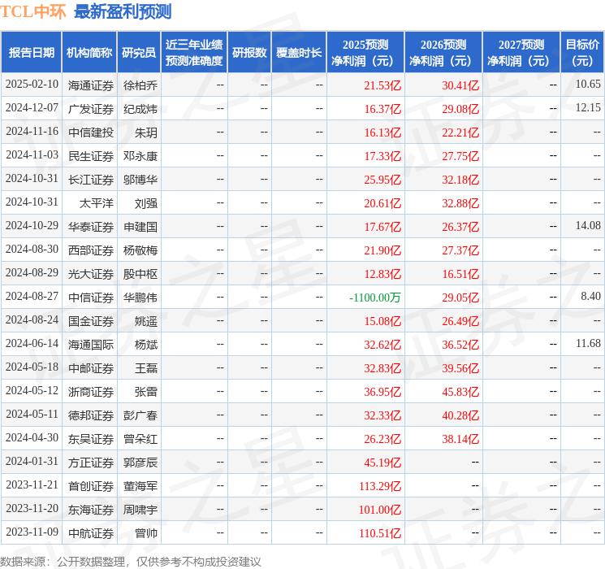Click the 最新盈利预测 heading
Image resolution: width=605 pixels, height=569 pixels.
[123, 11]
